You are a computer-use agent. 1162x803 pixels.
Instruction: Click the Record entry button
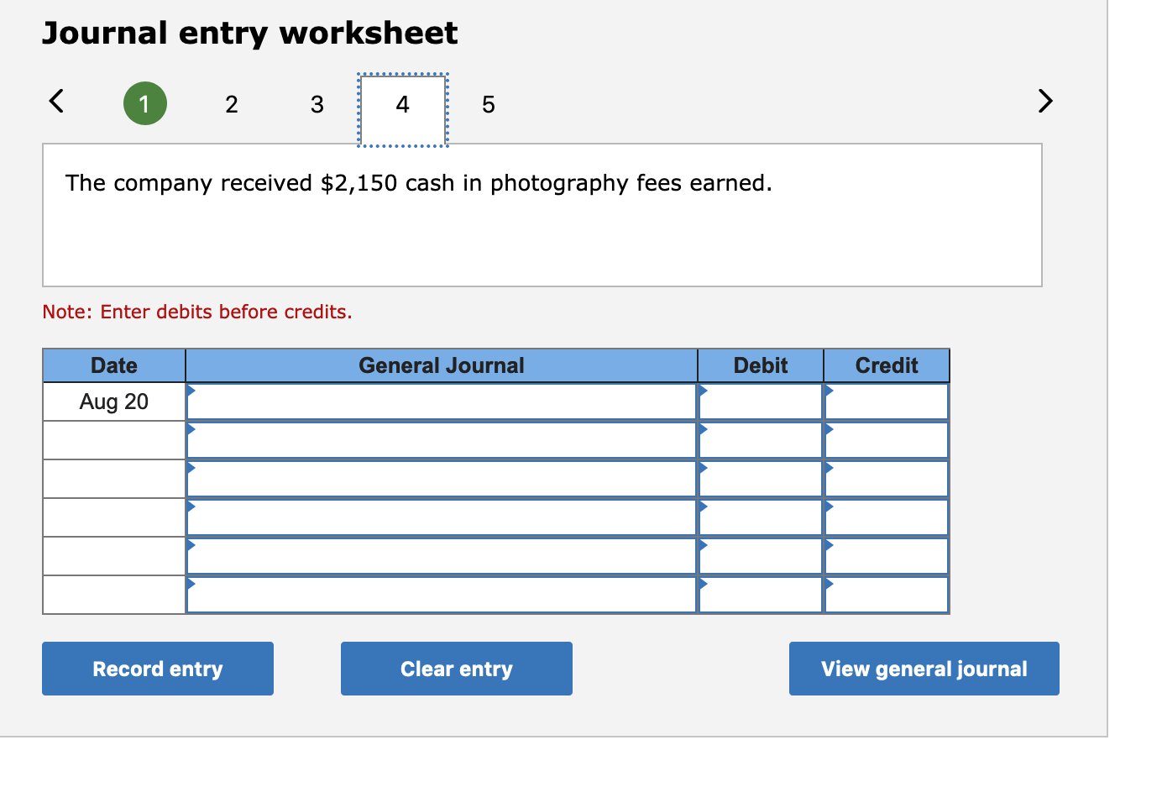pyautogui.click(x=157, y=669)
